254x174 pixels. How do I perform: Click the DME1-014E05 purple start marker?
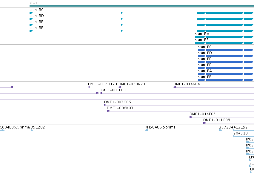pos(191,117)
